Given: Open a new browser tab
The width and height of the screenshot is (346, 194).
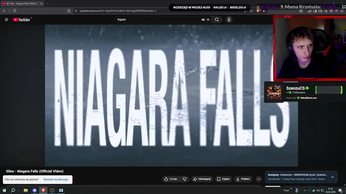Looking at the screenshot, I should [x=48, y=4].
